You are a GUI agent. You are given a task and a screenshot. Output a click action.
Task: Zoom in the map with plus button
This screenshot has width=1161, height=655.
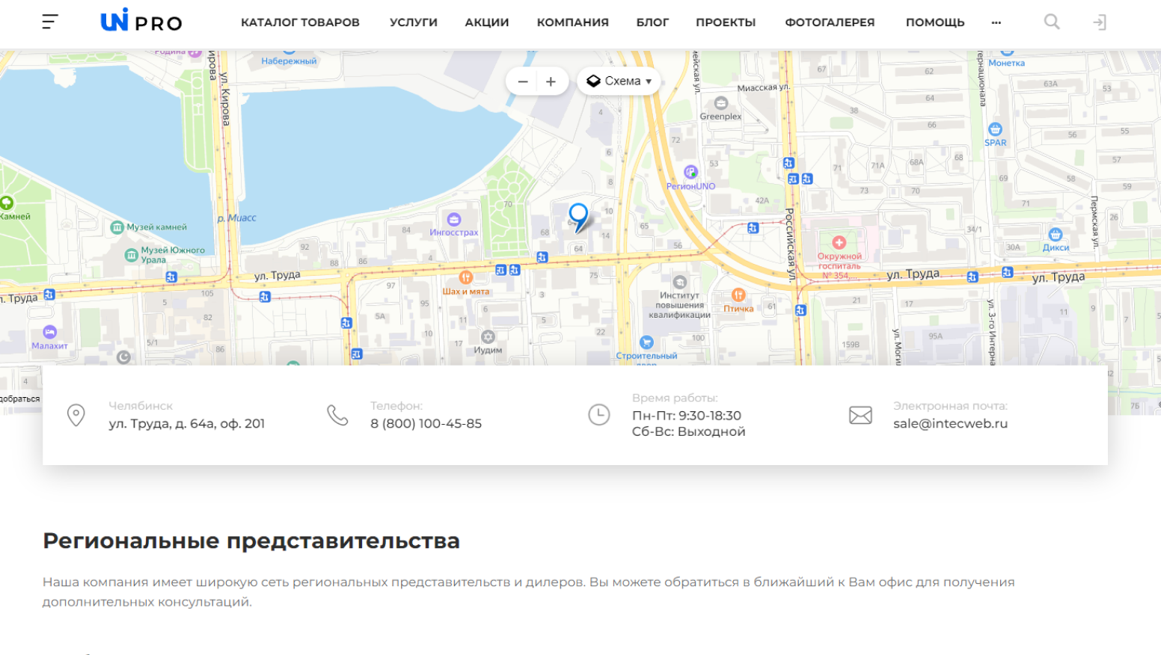pyautogui.click(x=551, y=82)
